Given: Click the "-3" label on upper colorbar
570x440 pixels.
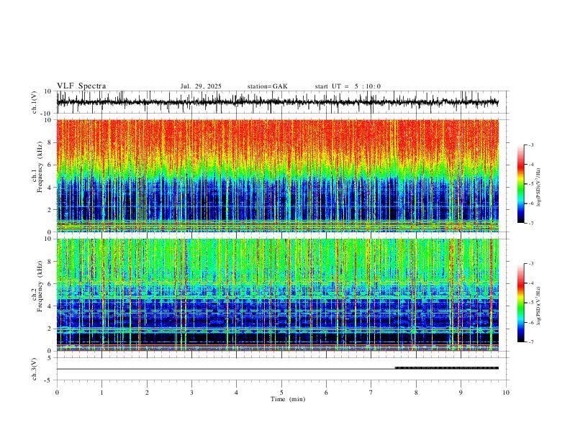Looking at the screenshot, I should (530, 145).
